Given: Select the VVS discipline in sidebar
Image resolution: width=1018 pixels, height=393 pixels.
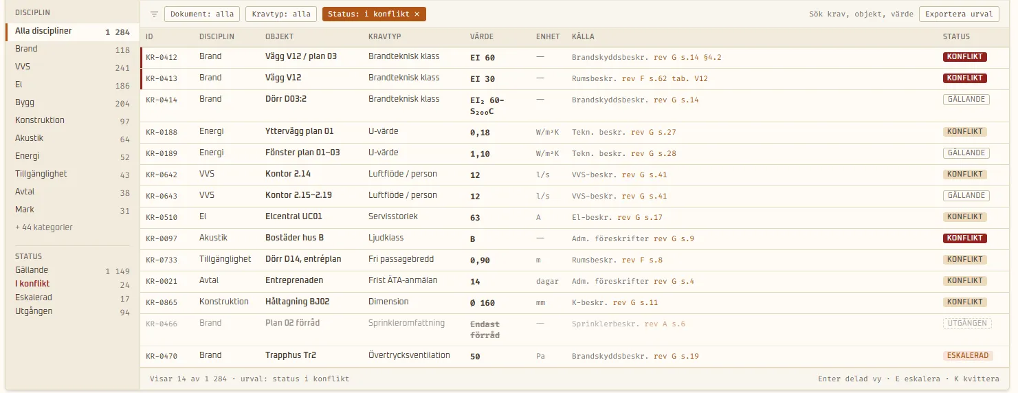Looking at the screenshot, I should [x=73, y=67].
